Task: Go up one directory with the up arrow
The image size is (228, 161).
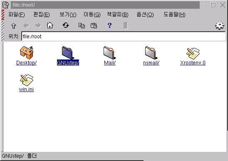Action: pos(14,26)
